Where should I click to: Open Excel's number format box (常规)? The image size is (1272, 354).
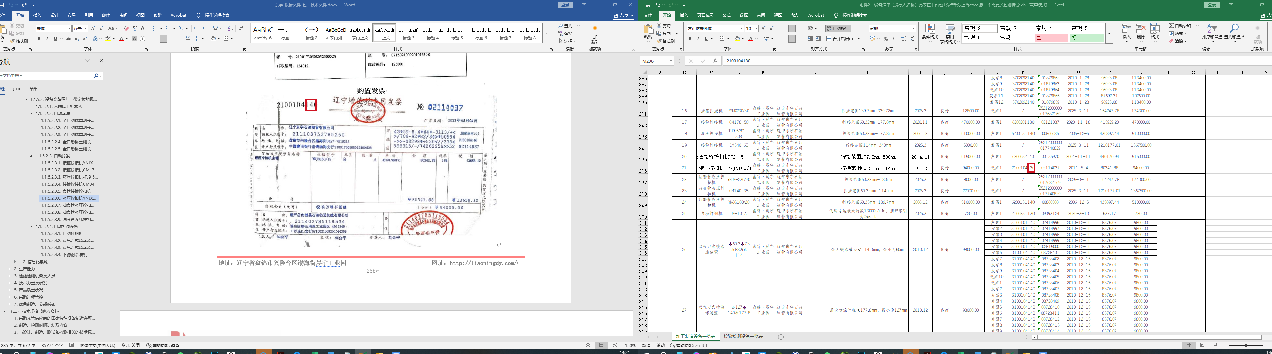(x=892, y=28)
